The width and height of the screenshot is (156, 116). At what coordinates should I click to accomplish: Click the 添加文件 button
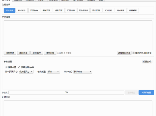[x=10, y=53]
